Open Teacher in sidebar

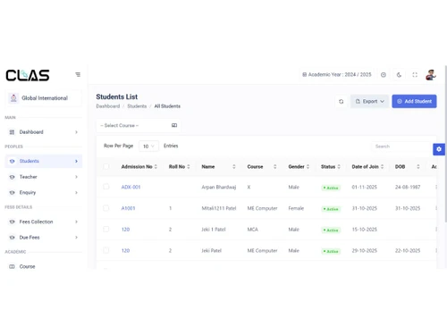44,177
